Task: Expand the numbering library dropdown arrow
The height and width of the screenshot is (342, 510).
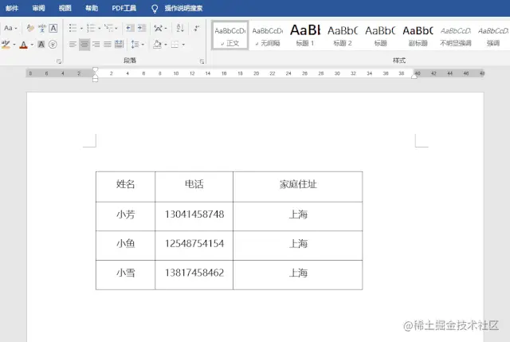Action: pyautogui.click(x=99, y=29)
